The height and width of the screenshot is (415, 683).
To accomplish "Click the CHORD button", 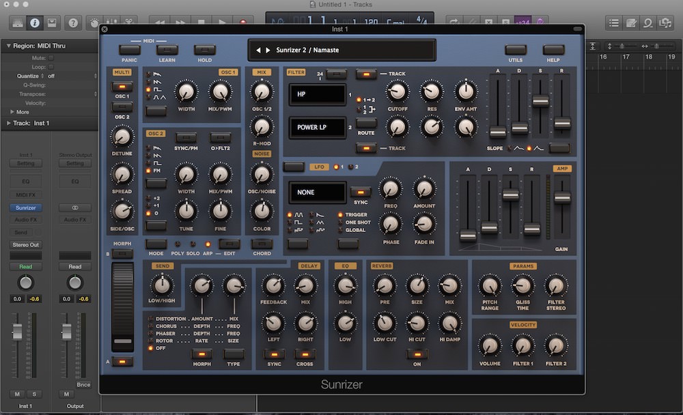I will (262, 244).
